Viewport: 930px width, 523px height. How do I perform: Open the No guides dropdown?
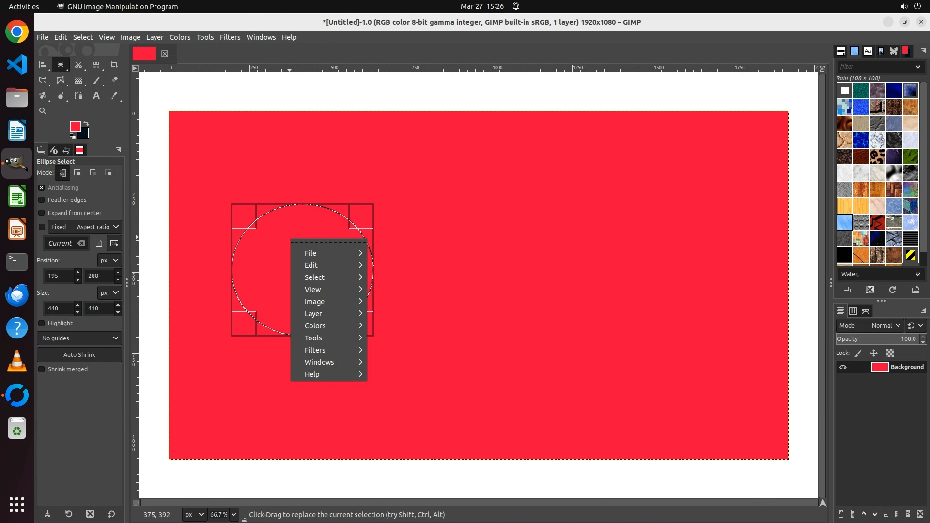click(x=79, y=338)
